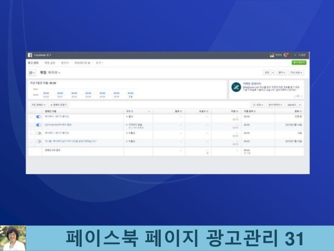Screen dimensions: 334x251
Task: Turn on the 게시물 campaign toggle
Action: [x=39, y=141]
